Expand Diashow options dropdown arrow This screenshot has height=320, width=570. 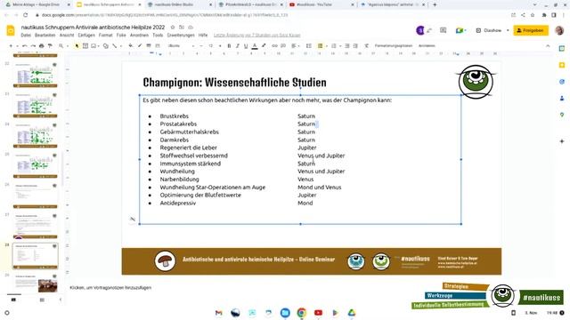(508, 30)
